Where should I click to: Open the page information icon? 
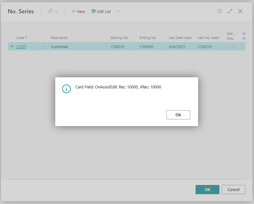tap(219, 11)
